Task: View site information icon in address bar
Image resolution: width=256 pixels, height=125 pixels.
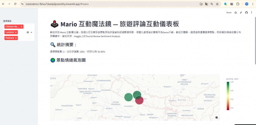Action: click(x=22, y=4)
